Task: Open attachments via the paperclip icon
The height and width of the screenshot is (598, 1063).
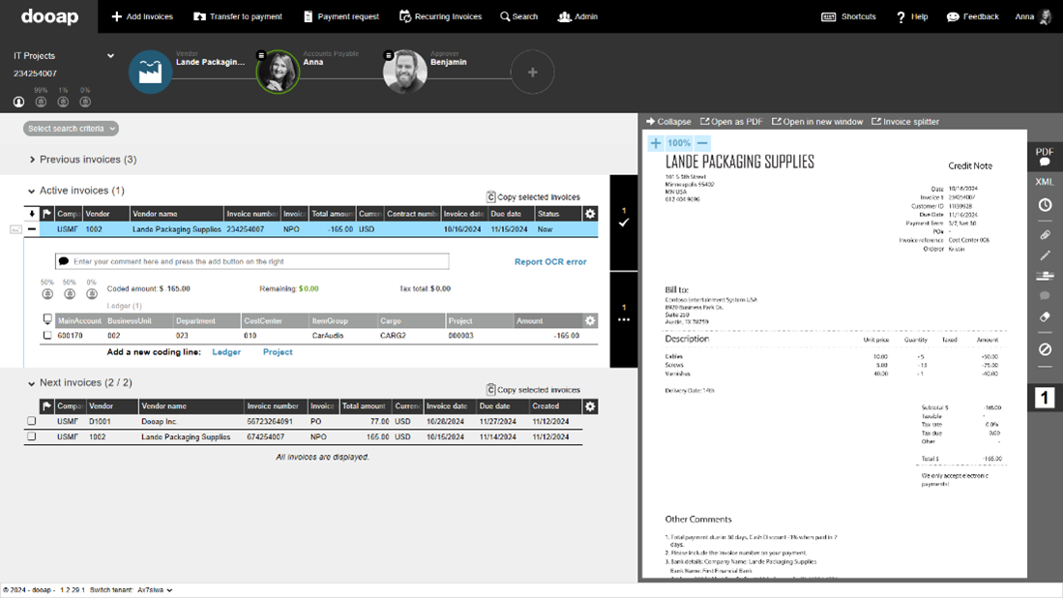Action: [x=1046, y=234]
